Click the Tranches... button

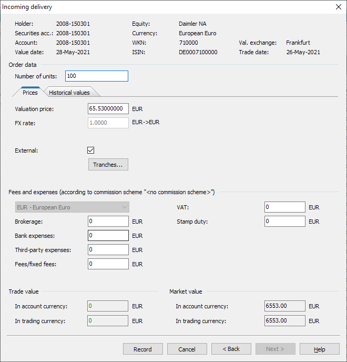click(108, 165)
